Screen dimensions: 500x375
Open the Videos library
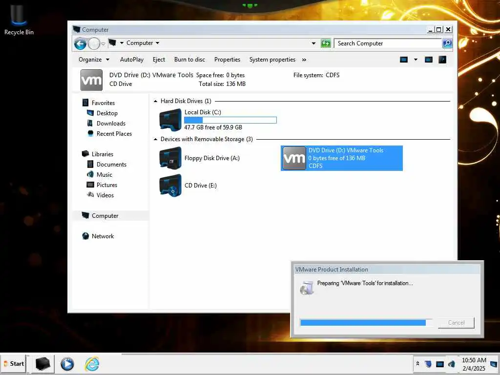[x=105, y=195]
